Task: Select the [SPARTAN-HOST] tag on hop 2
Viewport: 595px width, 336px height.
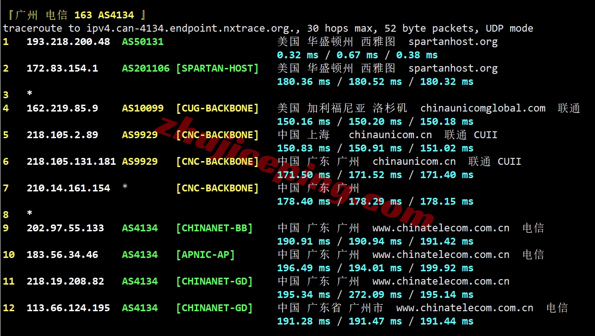Action: [x=217, y=68]
